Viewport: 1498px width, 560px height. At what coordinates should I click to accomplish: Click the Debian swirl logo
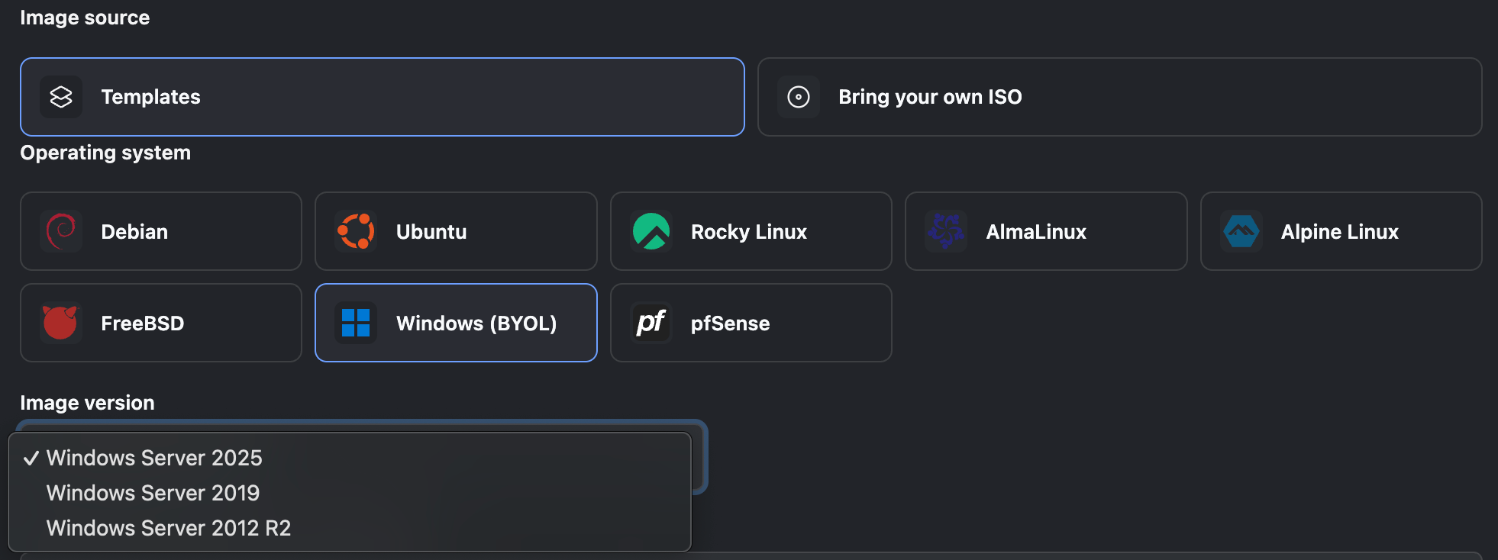tap(61, 231)
